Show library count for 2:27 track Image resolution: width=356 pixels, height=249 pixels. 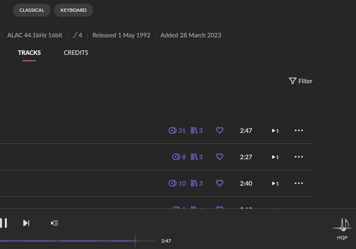point(197,157)
